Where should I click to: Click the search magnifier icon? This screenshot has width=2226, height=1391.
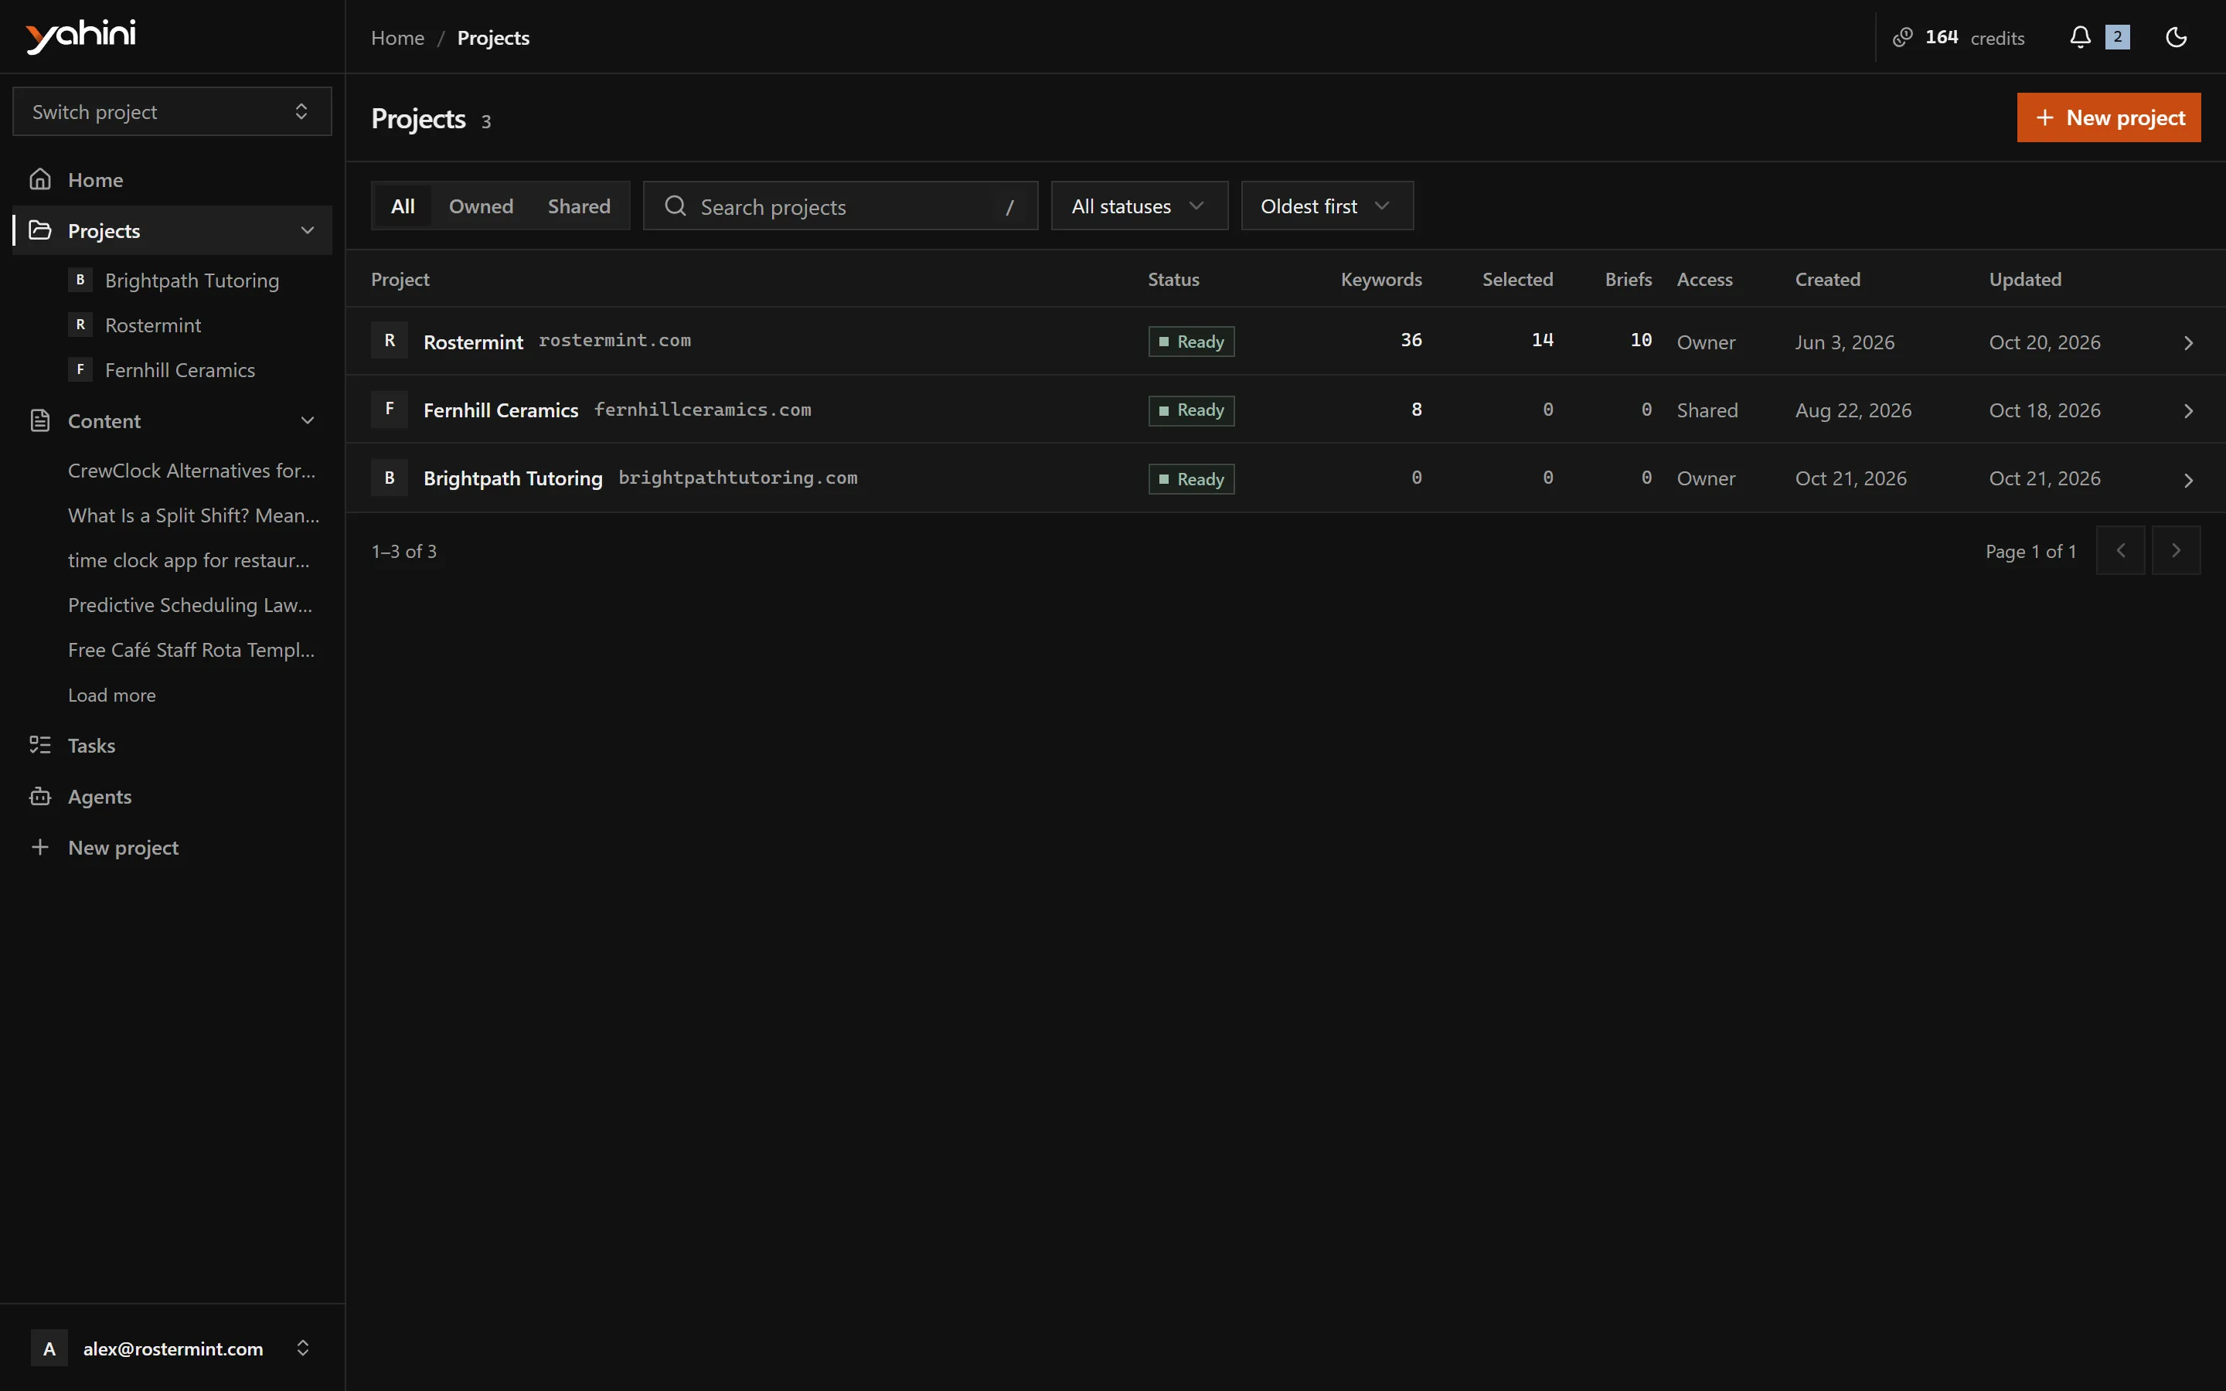pos(676,206)
